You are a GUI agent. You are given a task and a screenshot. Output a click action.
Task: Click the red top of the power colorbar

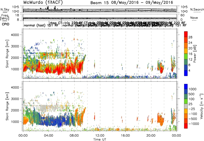[x=186, y=34]
